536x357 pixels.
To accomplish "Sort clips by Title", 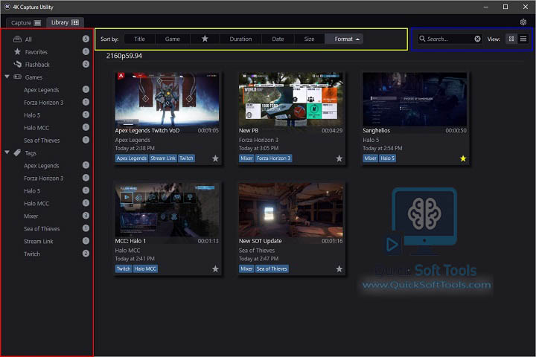I will click(139, 39).
